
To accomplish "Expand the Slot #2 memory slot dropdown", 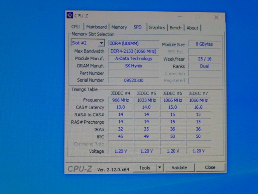I will tap(101, 43).
